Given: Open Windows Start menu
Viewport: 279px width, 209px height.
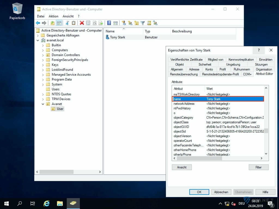Looking at the screenshot, I should [7, 204].
